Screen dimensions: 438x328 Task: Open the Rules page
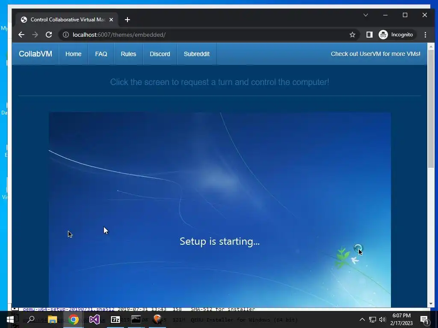pos(128,54)
